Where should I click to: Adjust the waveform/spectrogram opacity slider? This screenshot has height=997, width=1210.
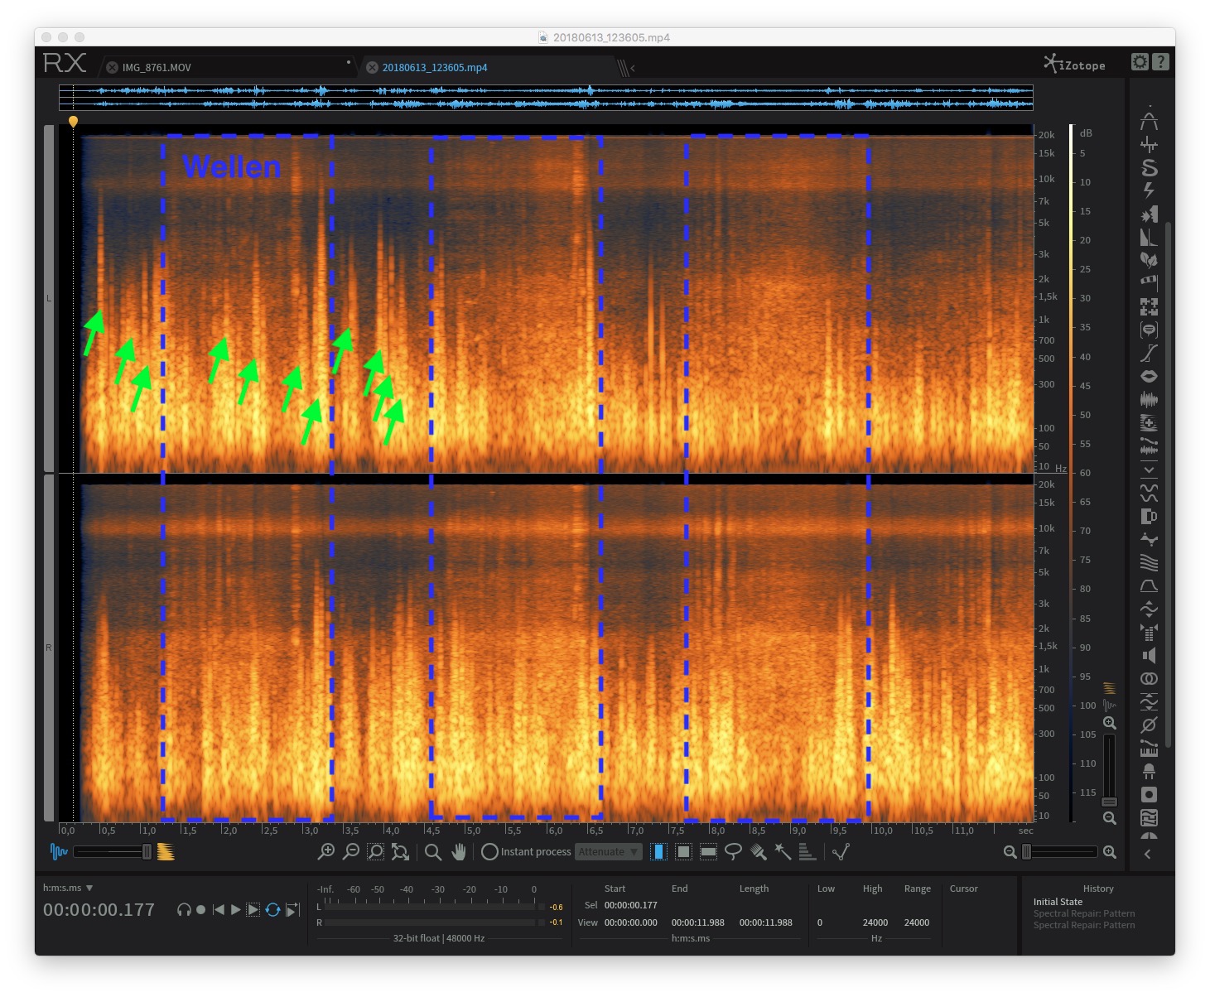point(113,851)
